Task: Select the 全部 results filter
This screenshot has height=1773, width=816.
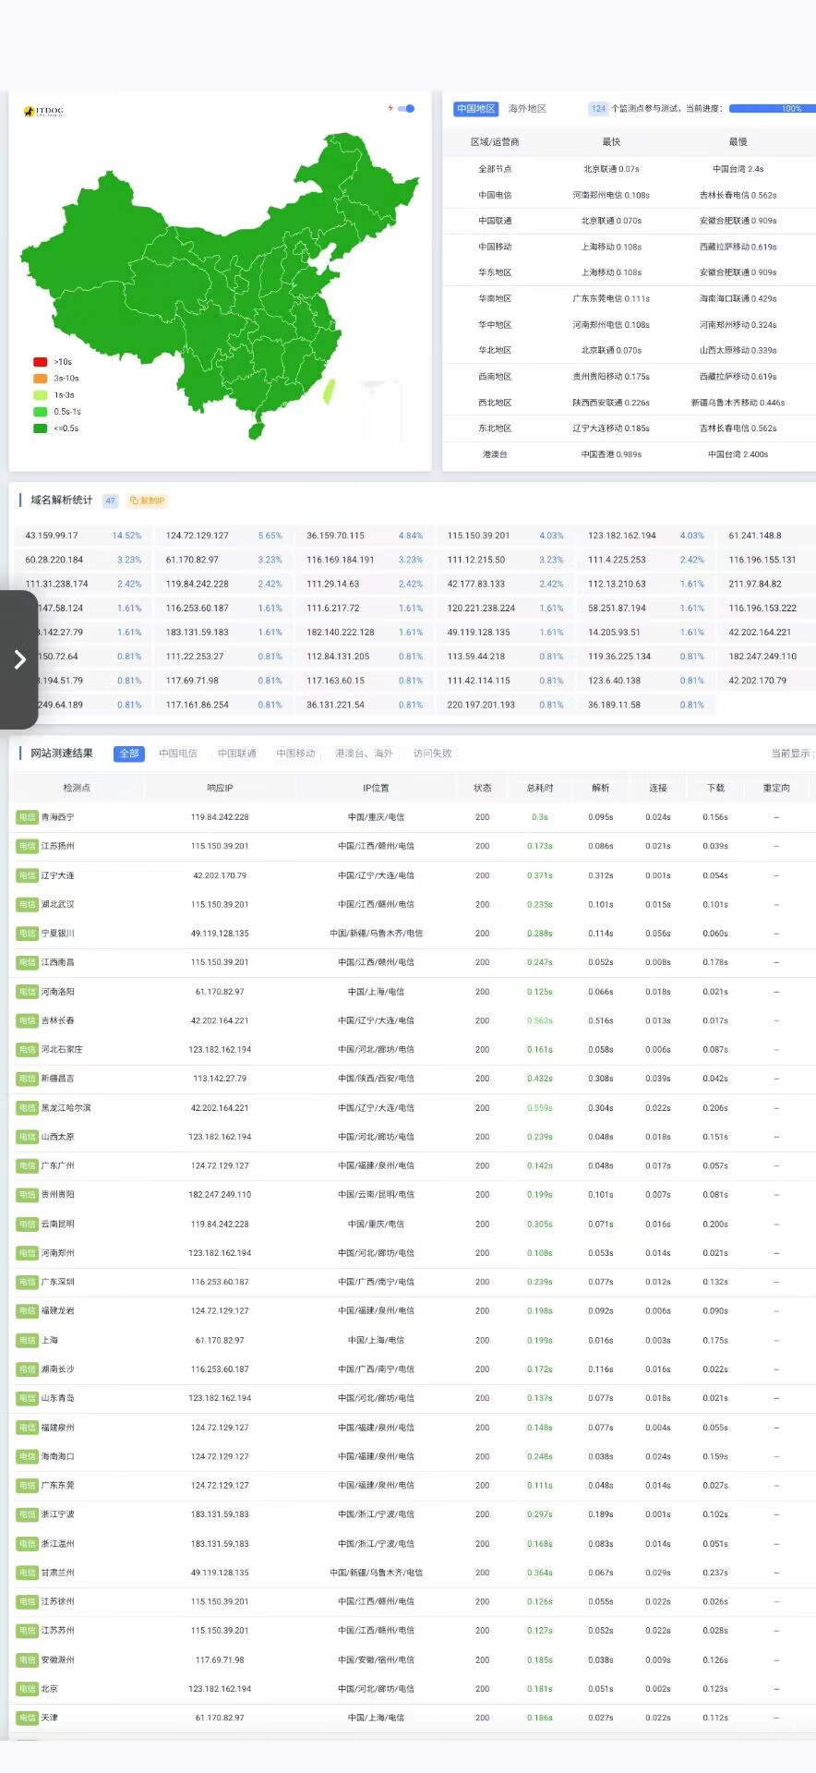Action: [129, 754]
